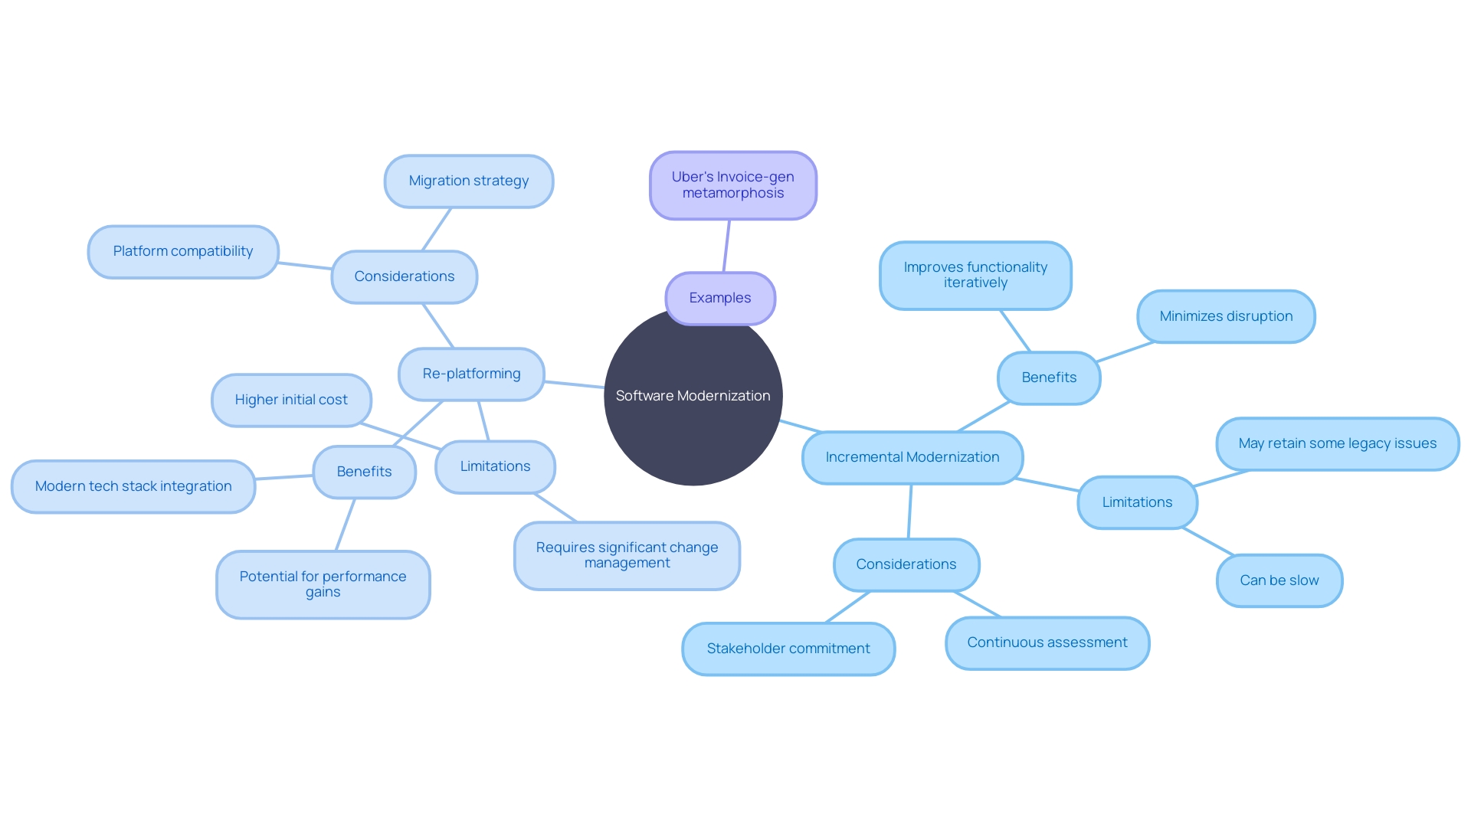Click the Considerations node under Re-platforming

tap(404, 273)
